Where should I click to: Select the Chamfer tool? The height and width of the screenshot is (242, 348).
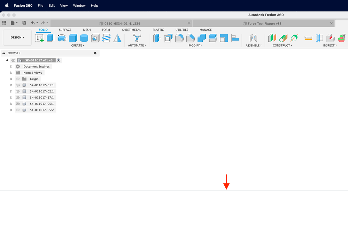click(x=191, y=38)
